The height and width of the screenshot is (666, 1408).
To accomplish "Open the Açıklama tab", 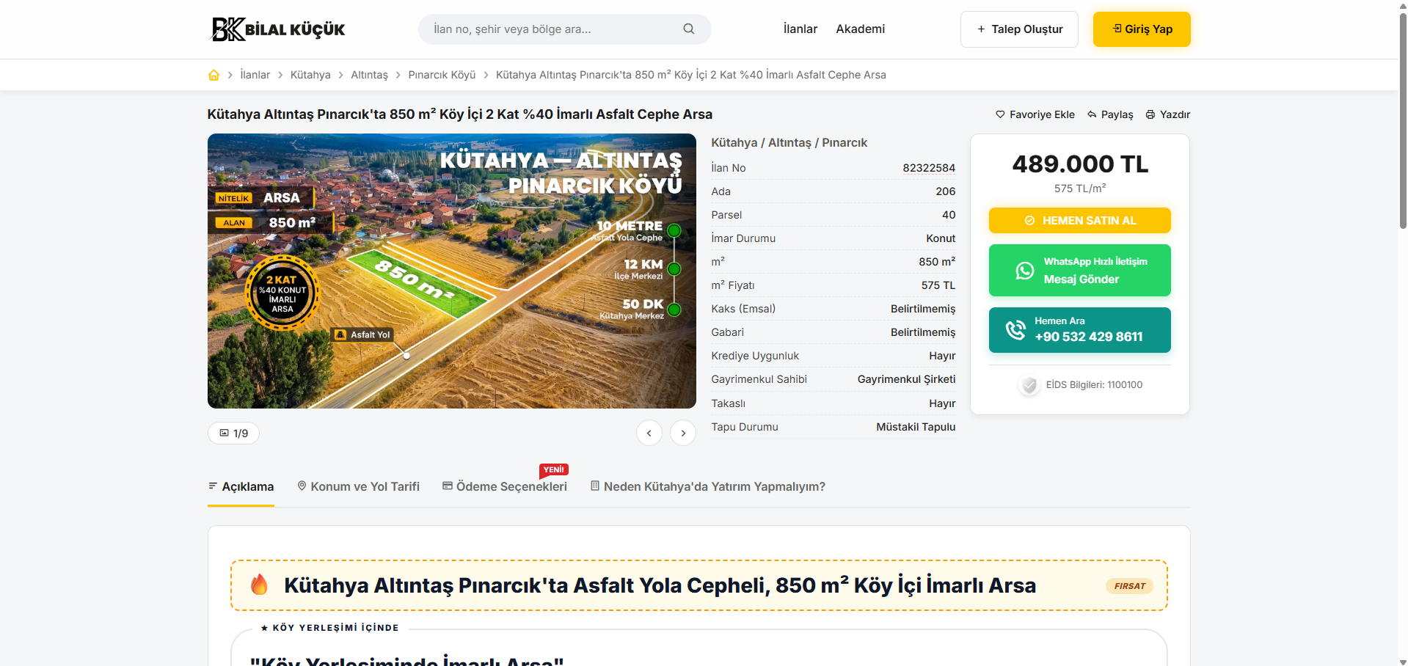I will (241, 487).
